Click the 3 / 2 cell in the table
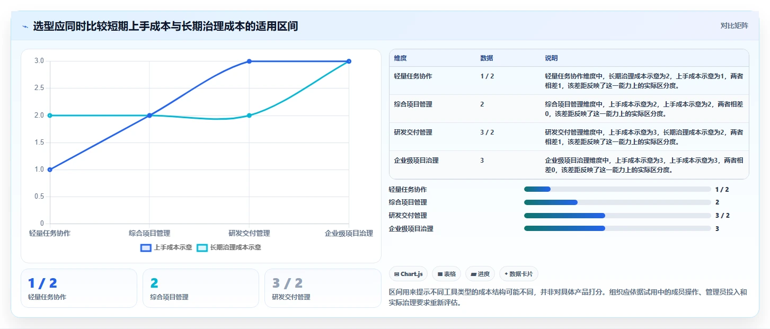Screen dimensions: 770x329 [x=487, y=132]
